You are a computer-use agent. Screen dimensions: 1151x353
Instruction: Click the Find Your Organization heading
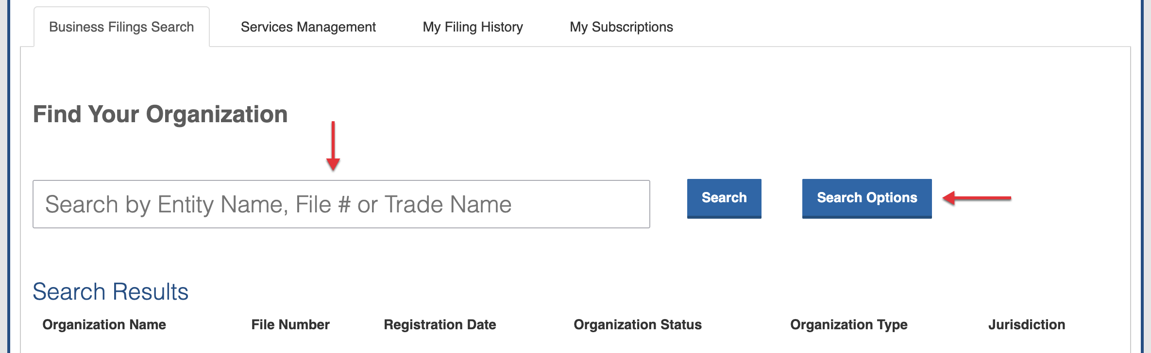coord(160,114)
